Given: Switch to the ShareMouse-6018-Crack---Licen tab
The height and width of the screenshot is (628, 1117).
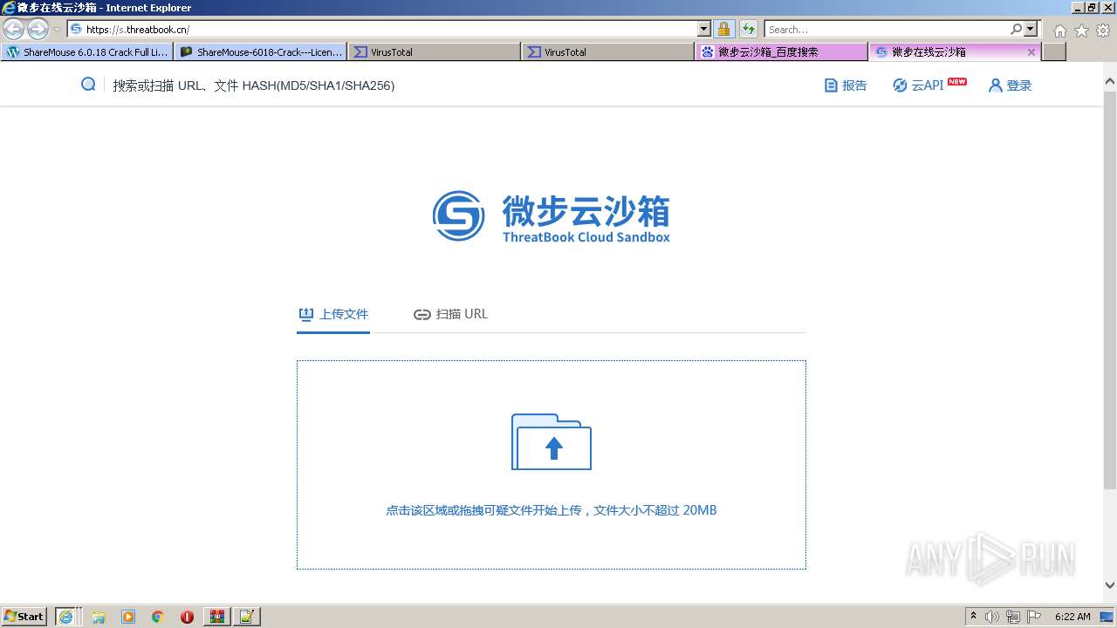Looking at the screenshot, I should pos(260,52).
